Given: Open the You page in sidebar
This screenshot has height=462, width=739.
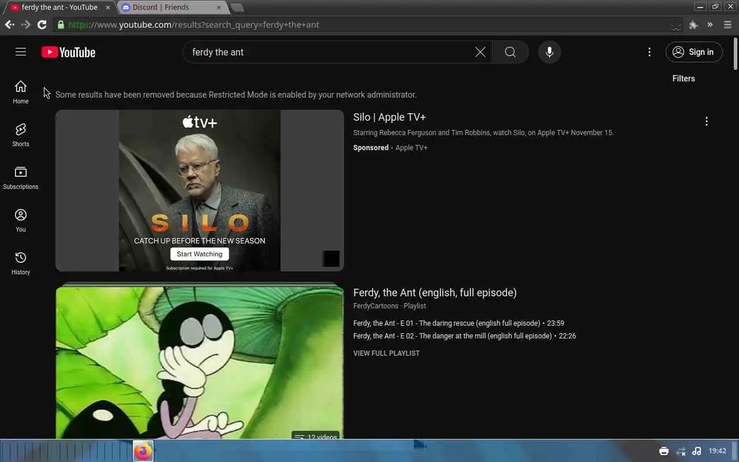Looking at the screenshot, I should [x=21, y=221].
